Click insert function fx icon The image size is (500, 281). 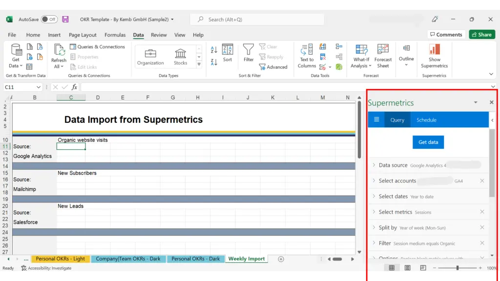pyautogui.click(x=74, y=87)
